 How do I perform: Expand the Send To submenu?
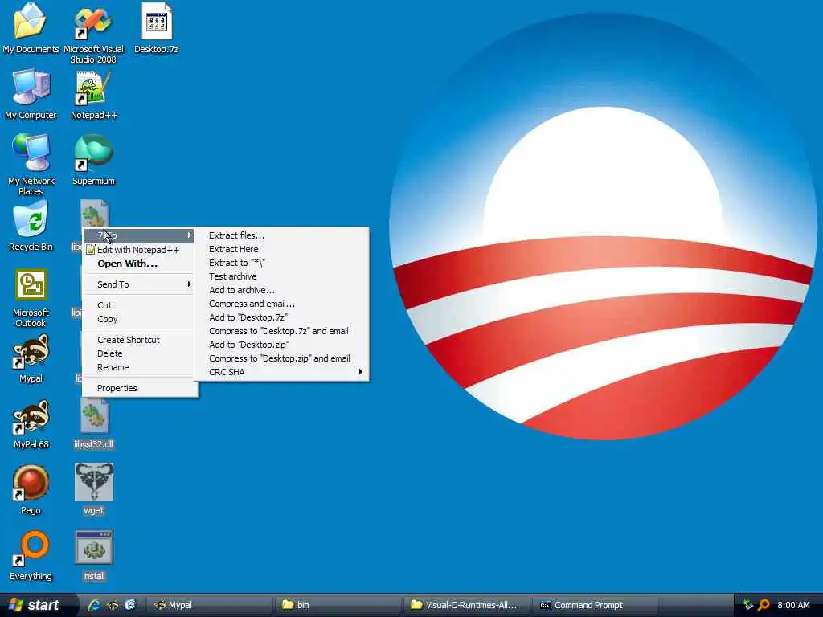coord(139,284)
